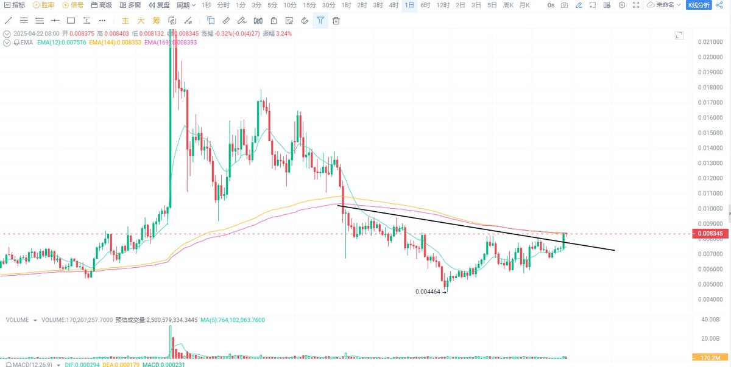The height and width of the screenshot is (367, 731).
Task: Start the 复盘 replay mode
Action: [x=160, y=5]
